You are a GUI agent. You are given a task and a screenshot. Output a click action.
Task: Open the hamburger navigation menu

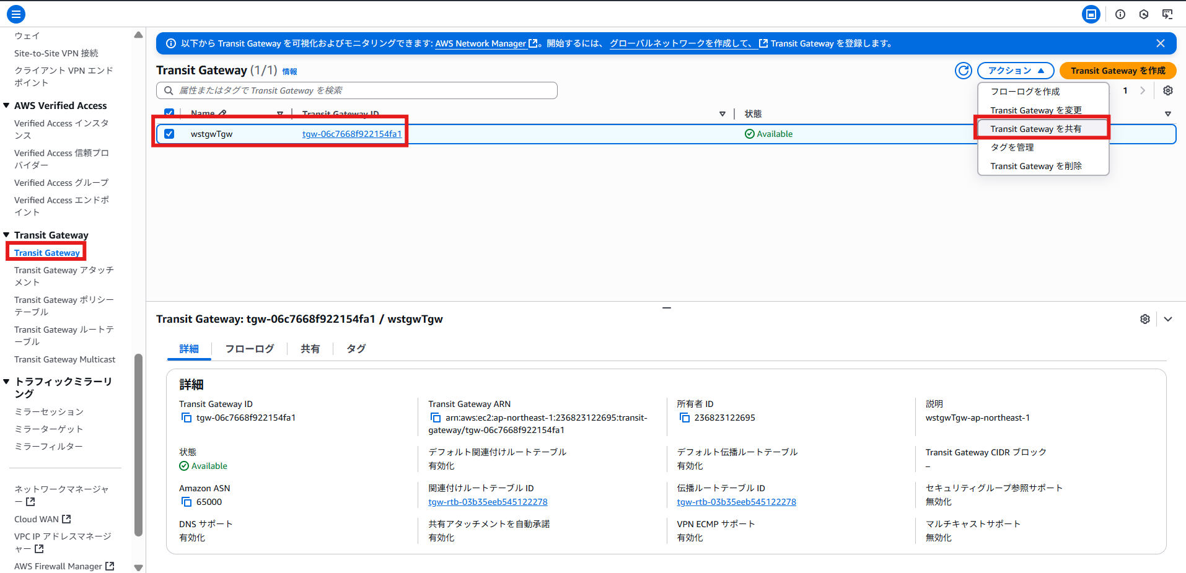pos(16,14)
